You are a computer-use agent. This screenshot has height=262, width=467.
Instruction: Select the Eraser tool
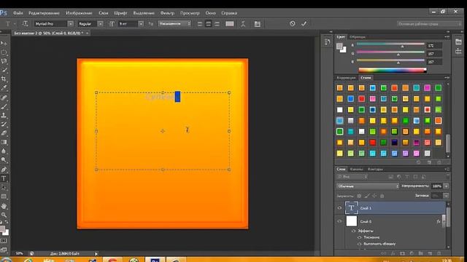coord(4,133)
